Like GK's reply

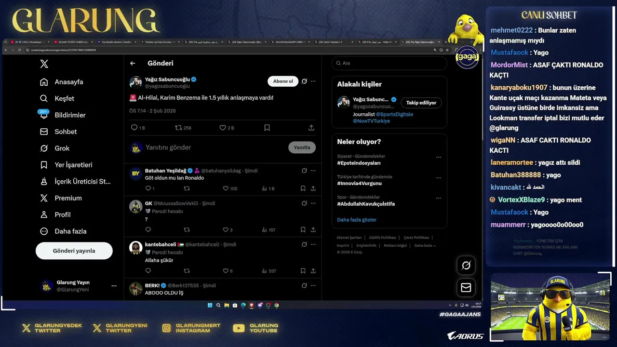(225, 230)
